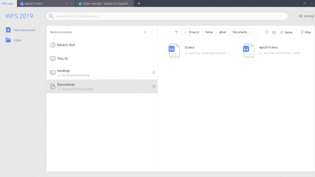This screenshot has height=177, width=315.
Task: Go back in folder navigation
Action: (163, 32)
